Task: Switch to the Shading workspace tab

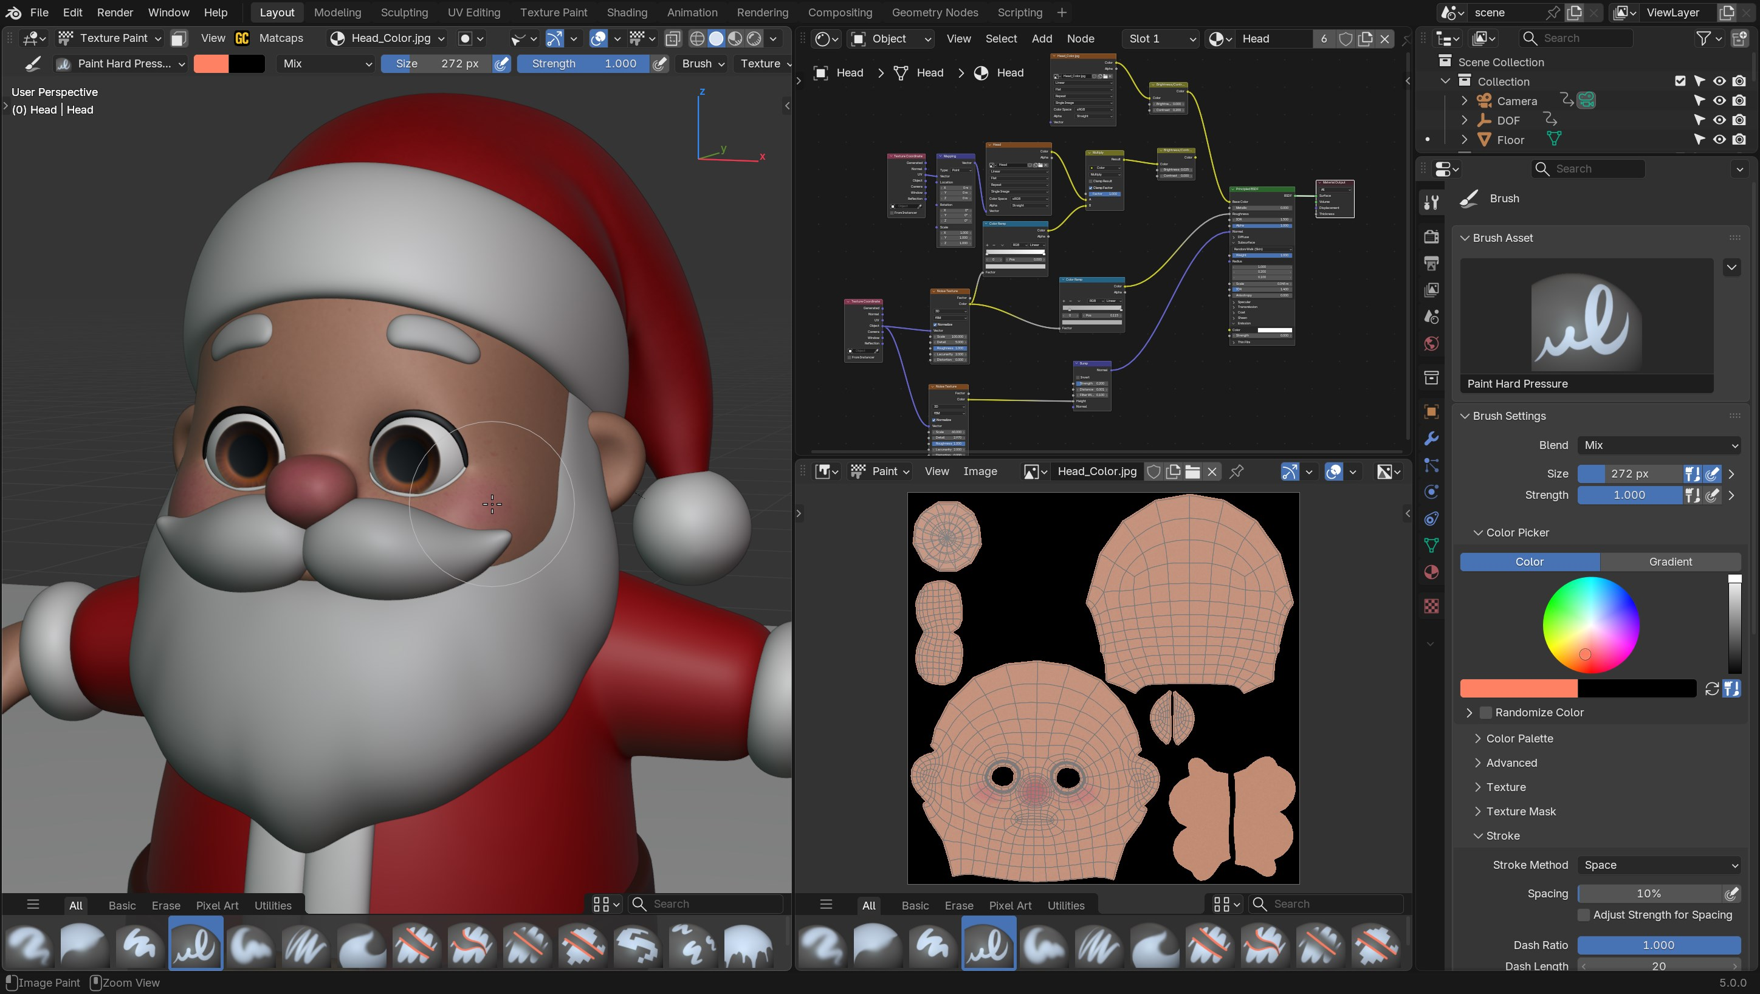Action: pyautogui.click(x=627, y=12)
